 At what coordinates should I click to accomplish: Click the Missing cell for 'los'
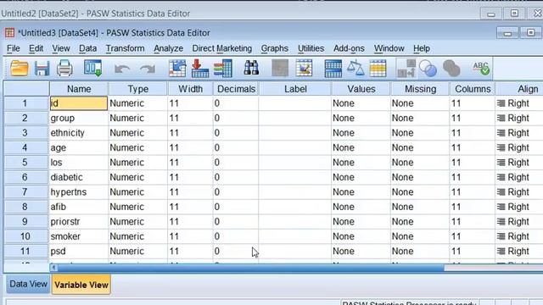[420, 163]
